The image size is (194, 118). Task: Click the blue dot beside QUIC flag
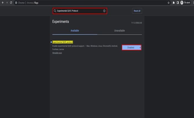pyautogui.click(x=51, y=42)
